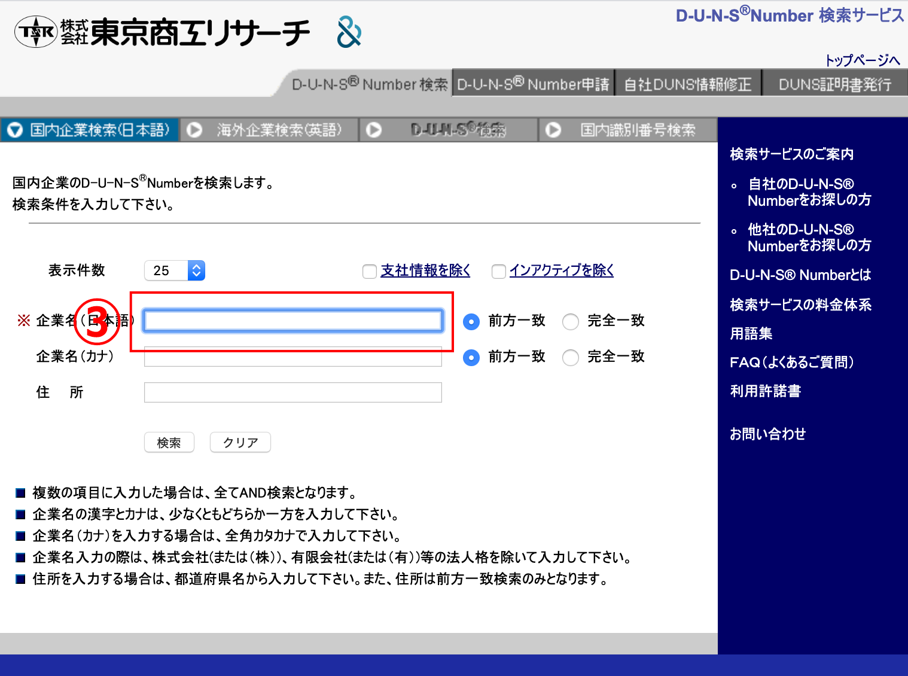Select 前方一致 for 企業名(日本語)
Image resolution: width=908 pixels, height=676 pixels.
(x=471, y=322)
